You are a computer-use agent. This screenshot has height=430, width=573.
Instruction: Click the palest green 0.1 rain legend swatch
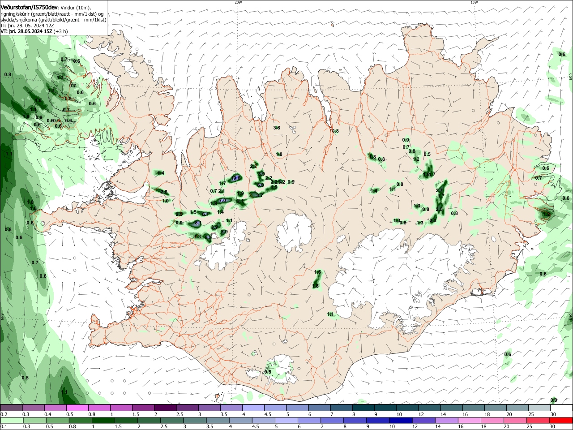point(11,421)
